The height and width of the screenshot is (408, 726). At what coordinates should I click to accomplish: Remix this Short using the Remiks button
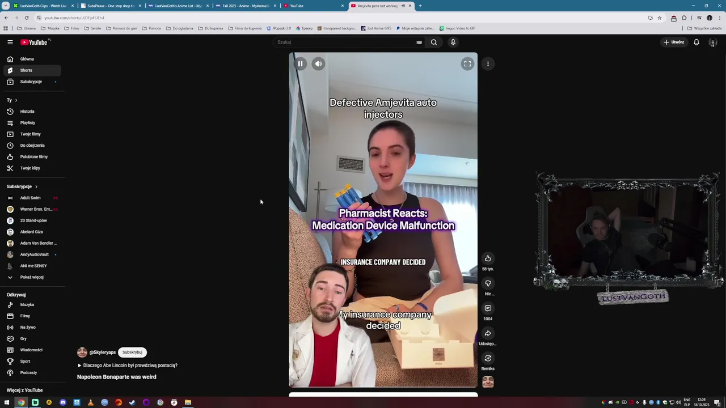(488, 358)
